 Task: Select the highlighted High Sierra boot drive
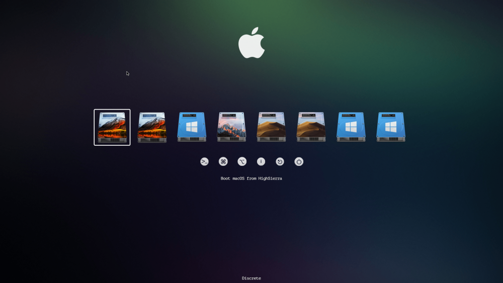pos(112,127)
